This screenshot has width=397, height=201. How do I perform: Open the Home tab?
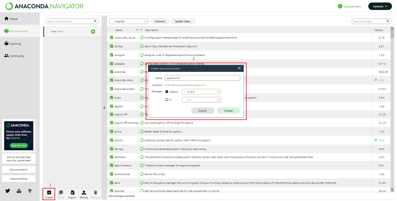pos(20,19)
